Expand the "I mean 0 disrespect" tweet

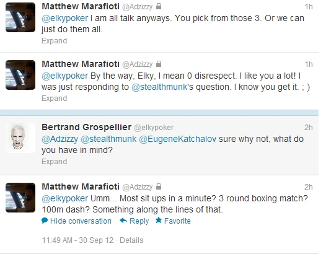55,99
